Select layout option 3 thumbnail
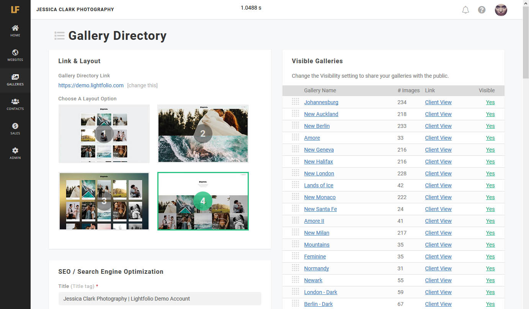This screenshot has width=529, height=309. click(104, 201)
